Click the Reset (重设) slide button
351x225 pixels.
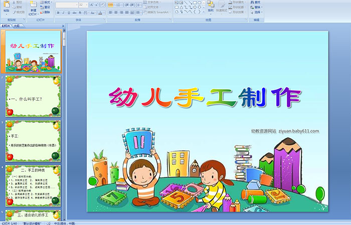(45, 7)
